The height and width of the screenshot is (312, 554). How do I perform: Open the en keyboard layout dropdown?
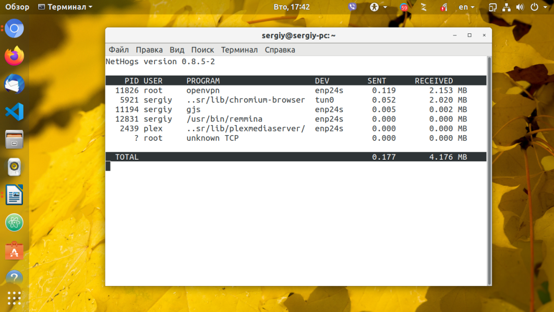click(x=466, y=7)
